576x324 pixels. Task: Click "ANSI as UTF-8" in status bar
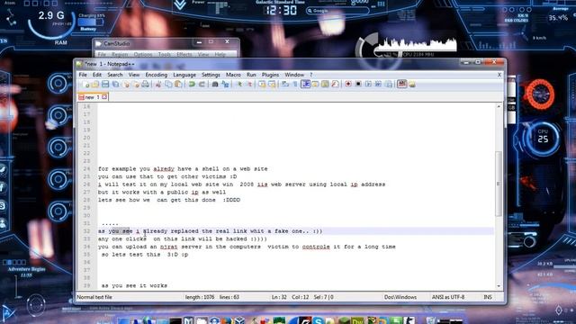click(448, 297)
